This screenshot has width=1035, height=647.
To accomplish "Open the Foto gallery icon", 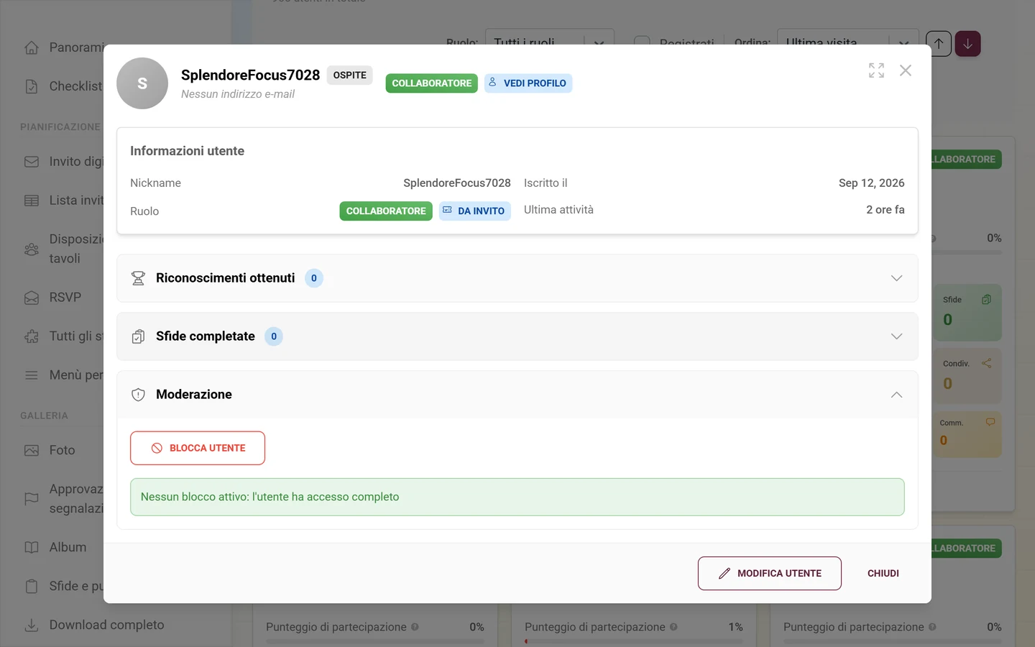I will tap(32, 450).
